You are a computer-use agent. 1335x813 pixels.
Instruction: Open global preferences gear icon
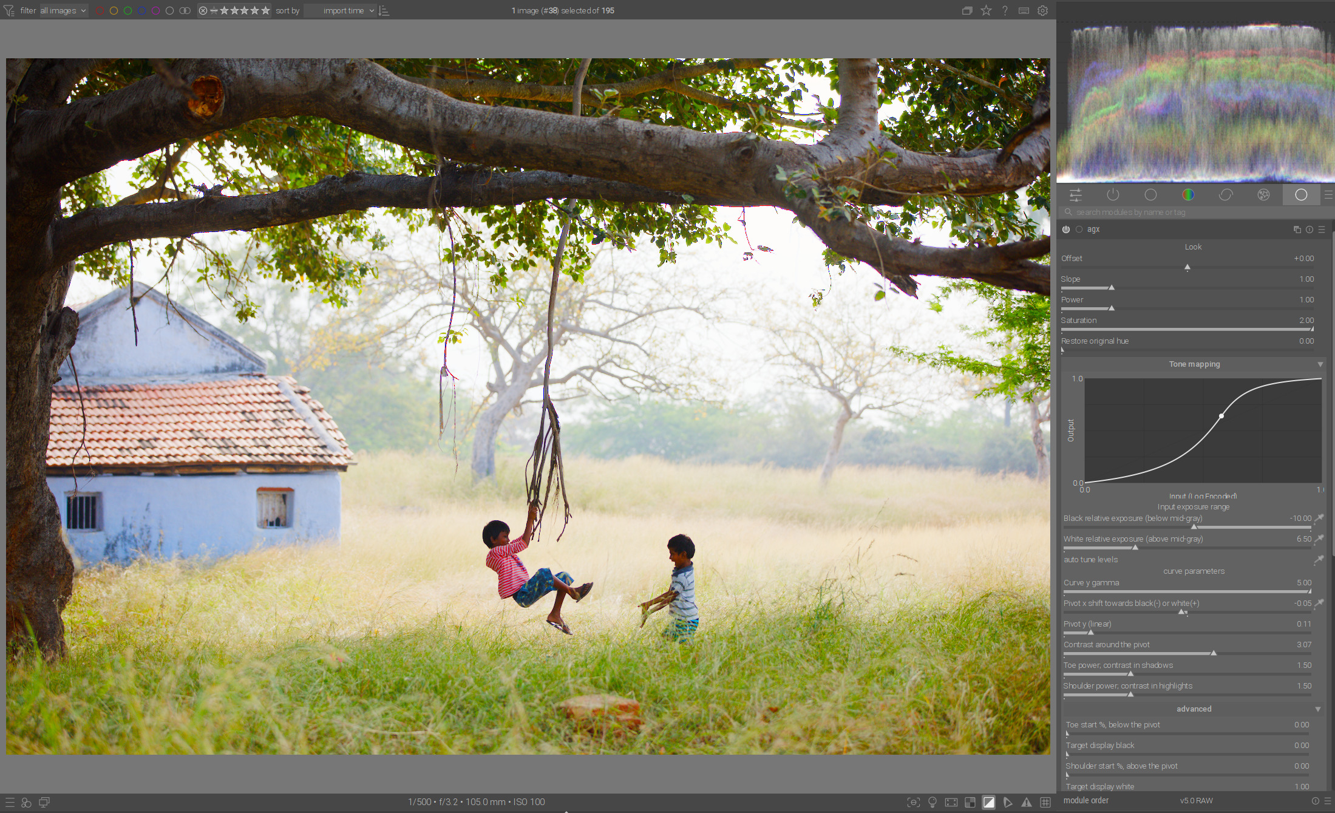pos(1042,10)
